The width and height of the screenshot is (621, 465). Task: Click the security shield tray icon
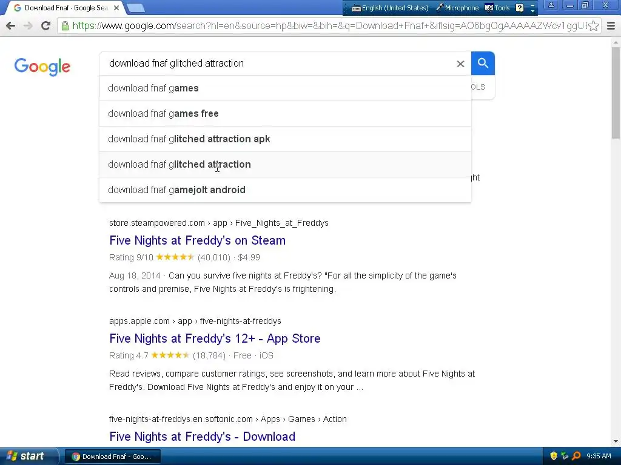pyautogui.click(x=553, y=456)
